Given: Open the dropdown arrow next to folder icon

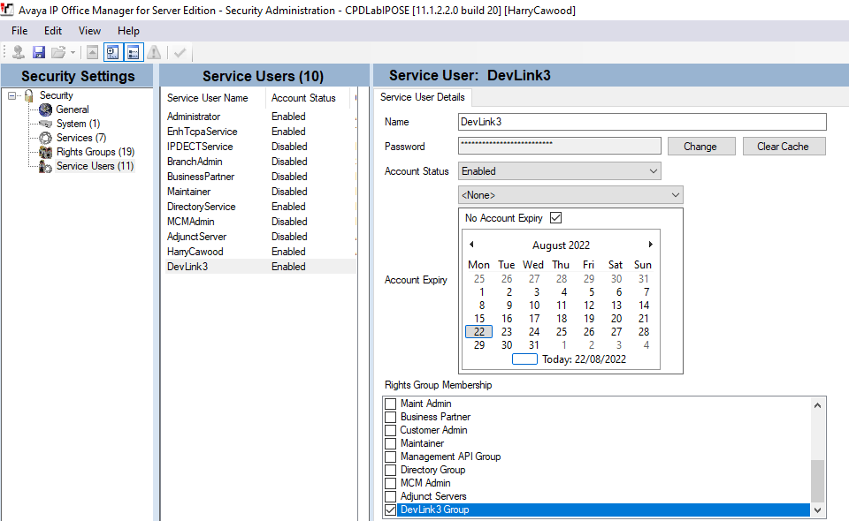Looking at the screenshot, I should click(x=73, y=52).
